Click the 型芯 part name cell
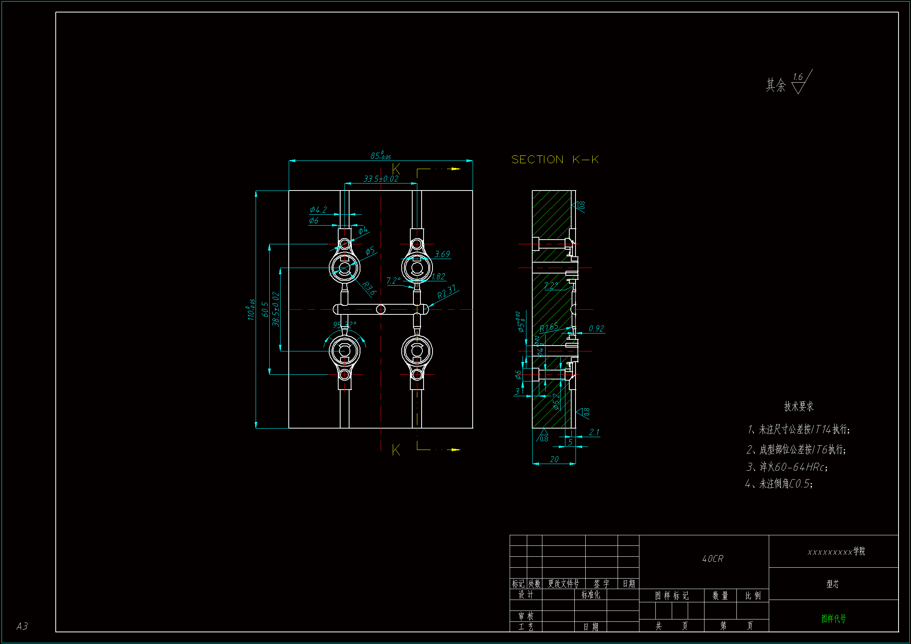Viewport: 911px width, 644px height. pos(832,584)
